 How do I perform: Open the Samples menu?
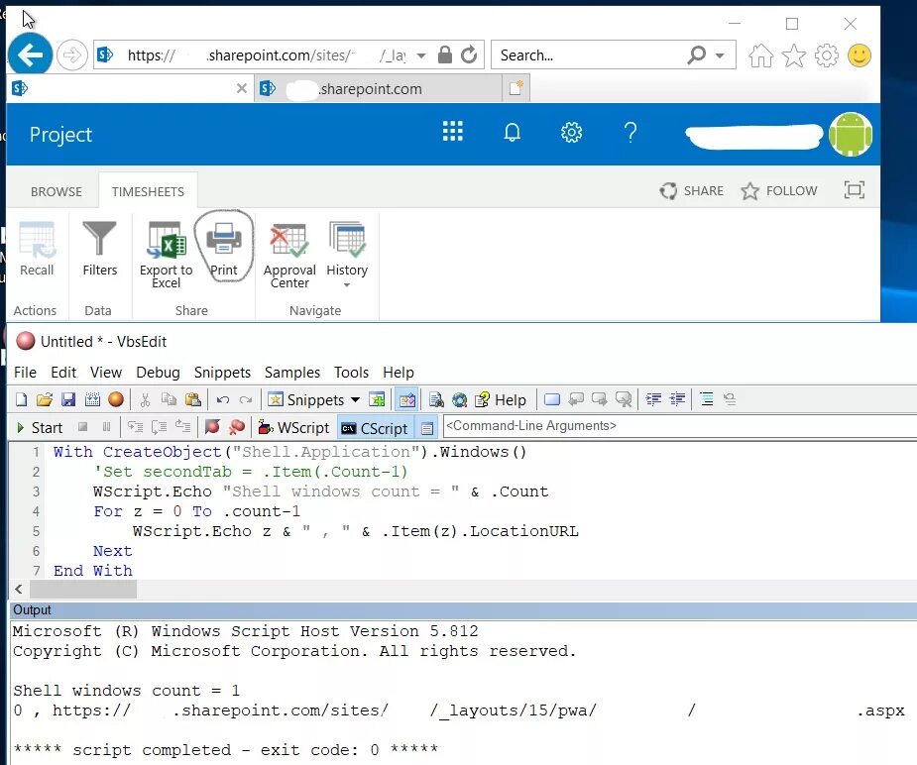click(292, 373)
